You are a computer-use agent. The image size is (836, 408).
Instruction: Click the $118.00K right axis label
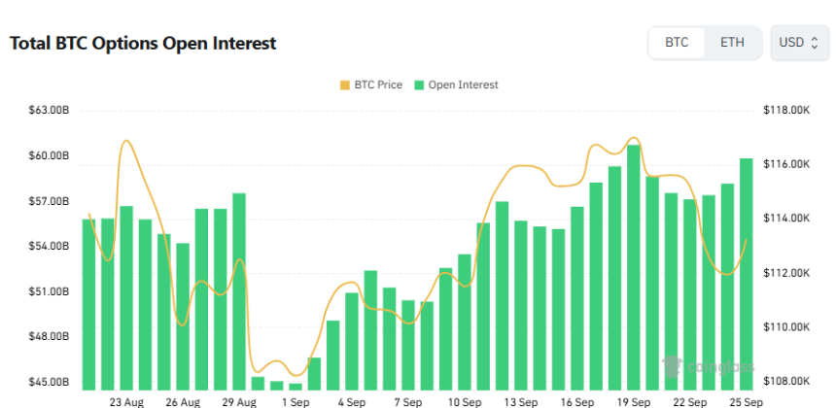[x=786, y=111]
